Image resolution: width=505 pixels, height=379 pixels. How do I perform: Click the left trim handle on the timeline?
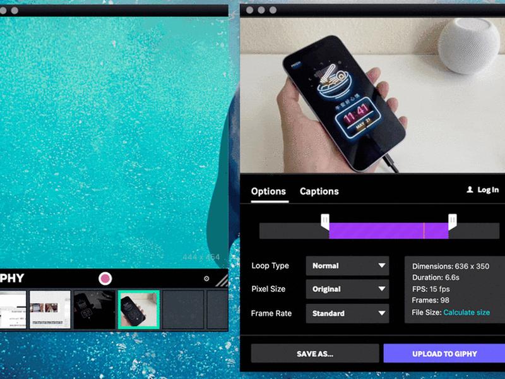(x=325, y=222)
